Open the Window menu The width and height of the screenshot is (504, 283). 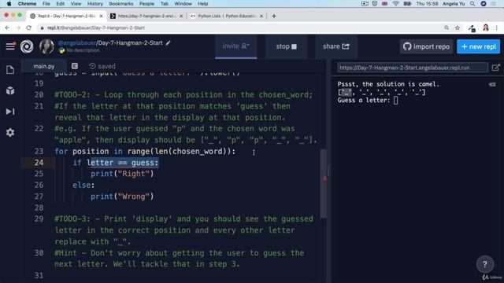[183, 4]
